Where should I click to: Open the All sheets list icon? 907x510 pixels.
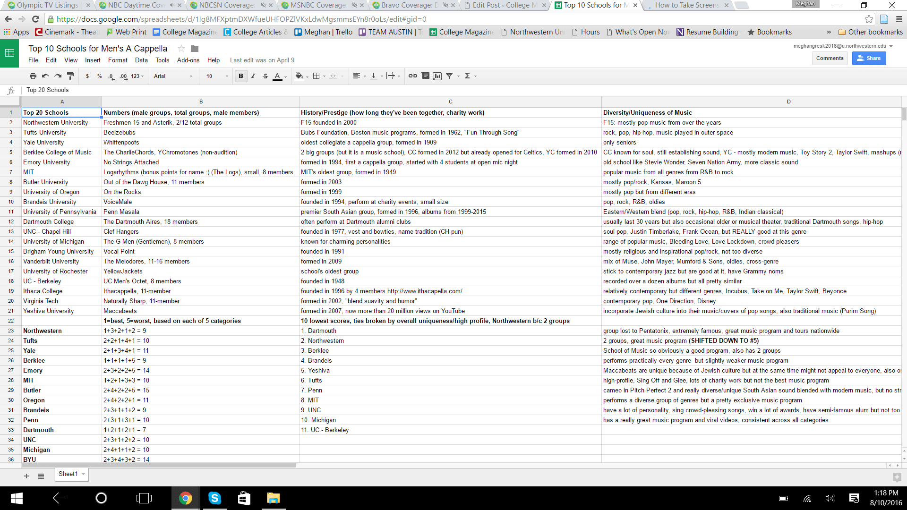tap(41, 476)
